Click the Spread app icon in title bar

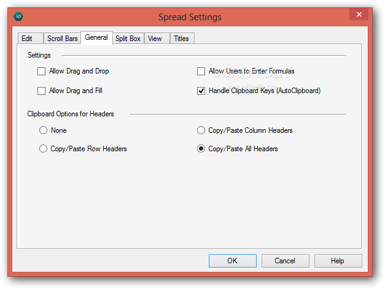(18, 17)
